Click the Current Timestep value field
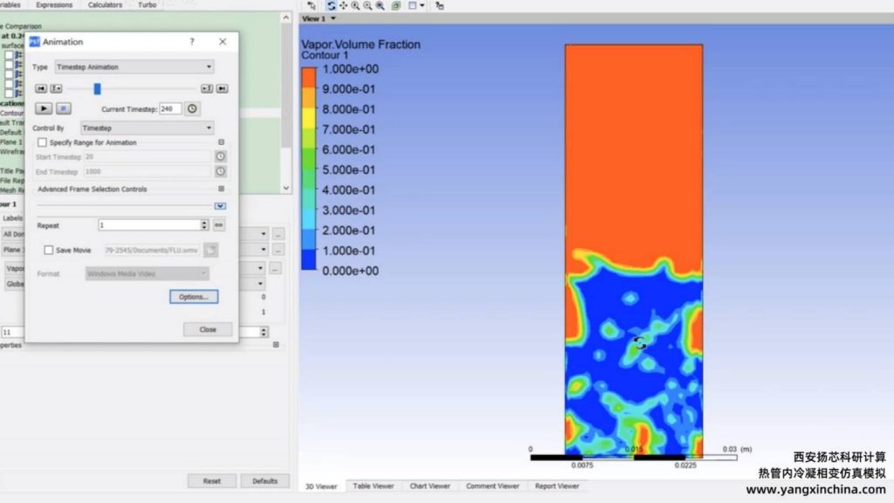Viewport: 894px width, 503px height. click(x=170, y=108)
